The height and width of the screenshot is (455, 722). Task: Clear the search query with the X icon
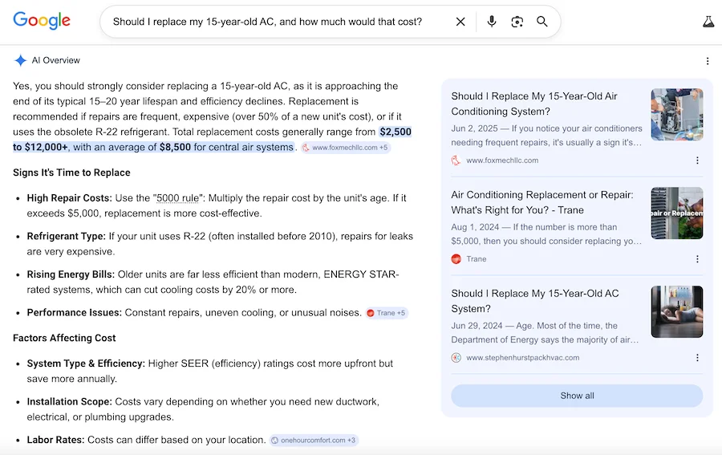(460, 22)
